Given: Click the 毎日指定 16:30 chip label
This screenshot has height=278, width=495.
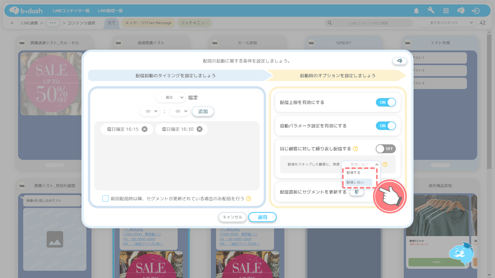Looking at the screenshot, I should tap(178, 129).
